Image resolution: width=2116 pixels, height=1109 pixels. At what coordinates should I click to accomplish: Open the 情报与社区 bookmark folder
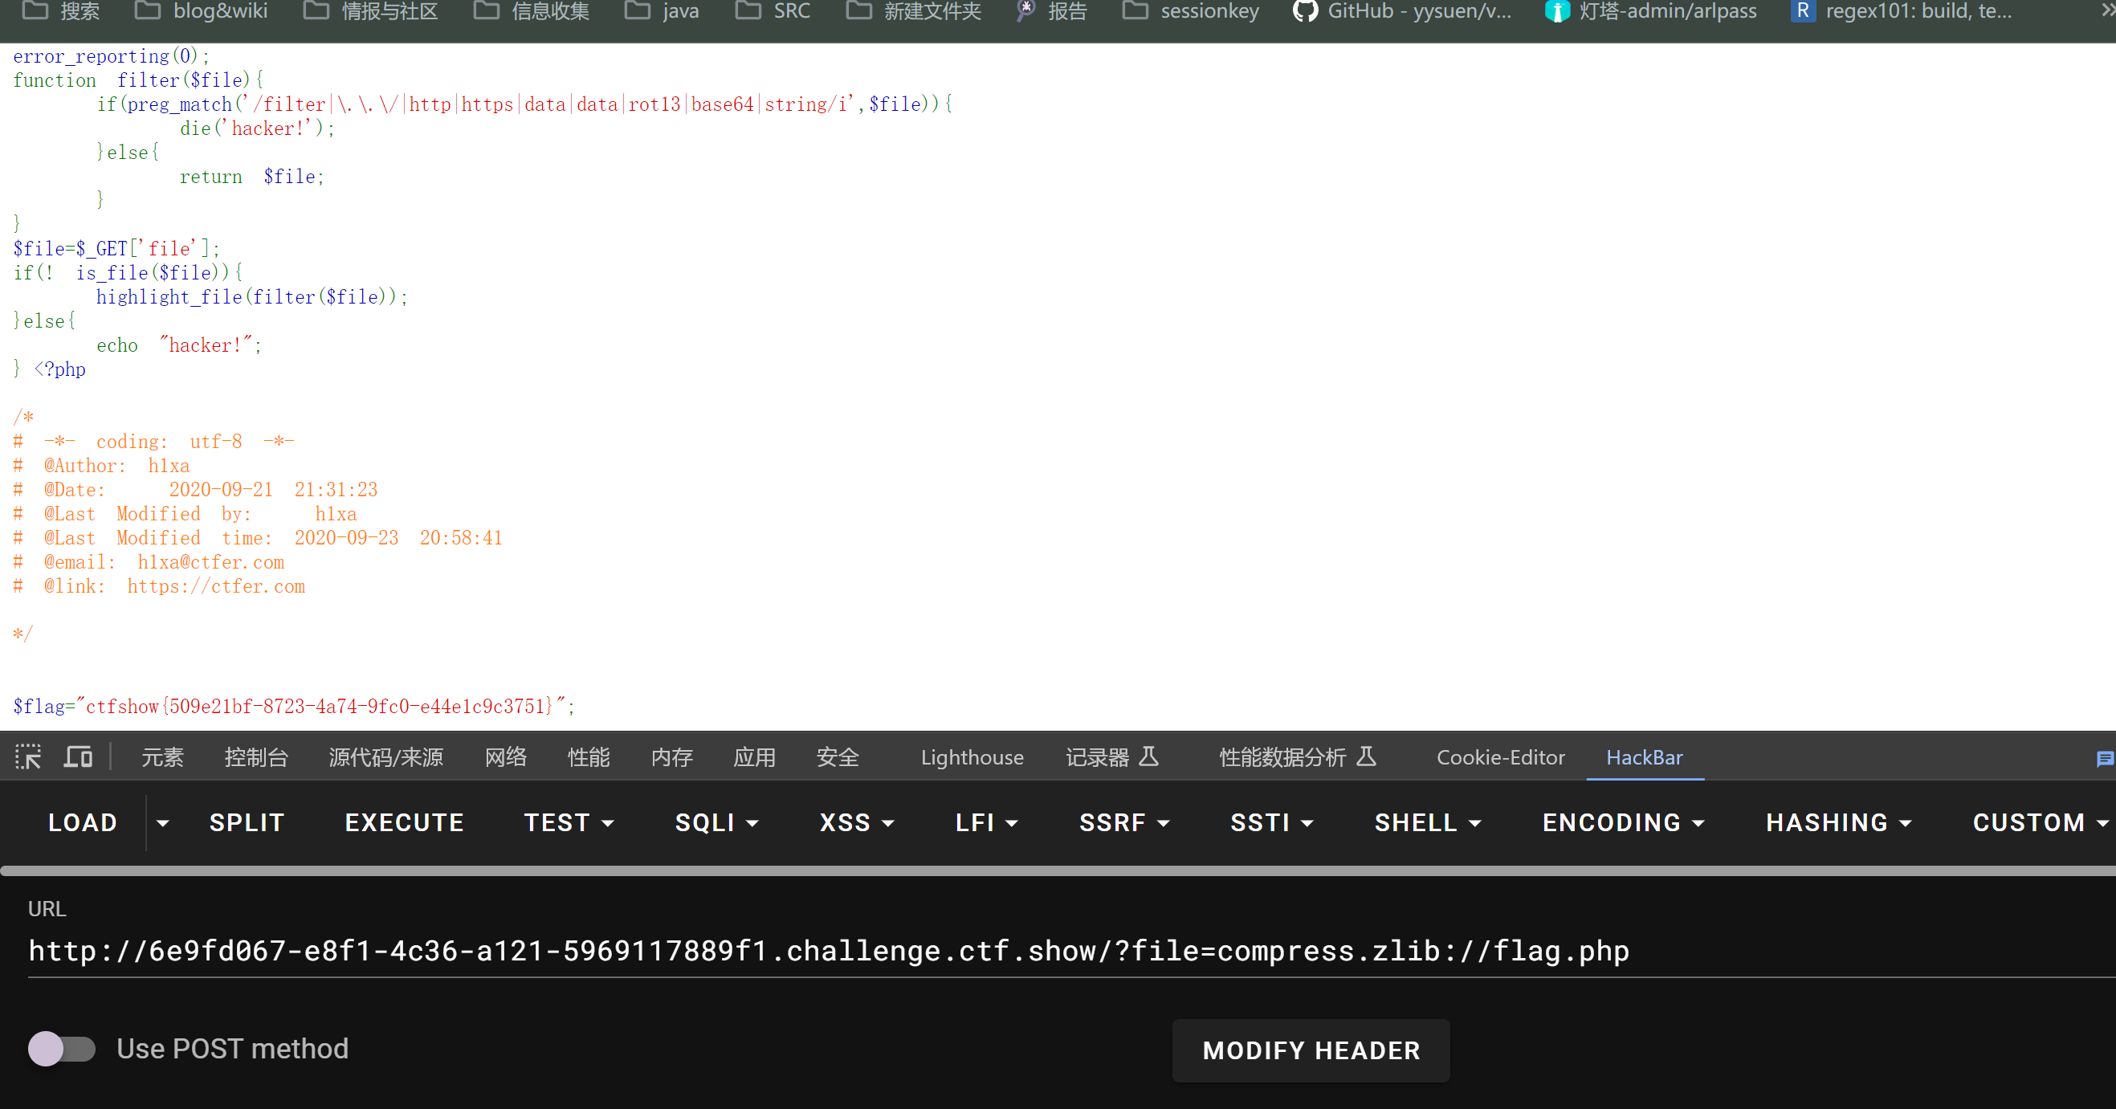pos(370,11)
